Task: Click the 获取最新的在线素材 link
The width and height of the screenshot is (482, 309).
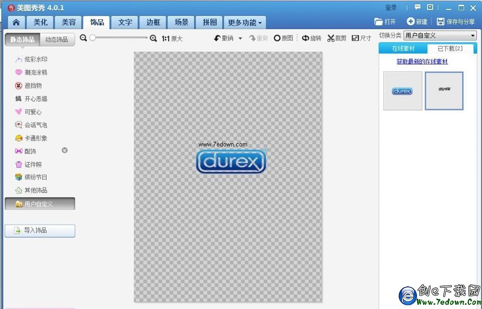Action: [x=422, y=62]
